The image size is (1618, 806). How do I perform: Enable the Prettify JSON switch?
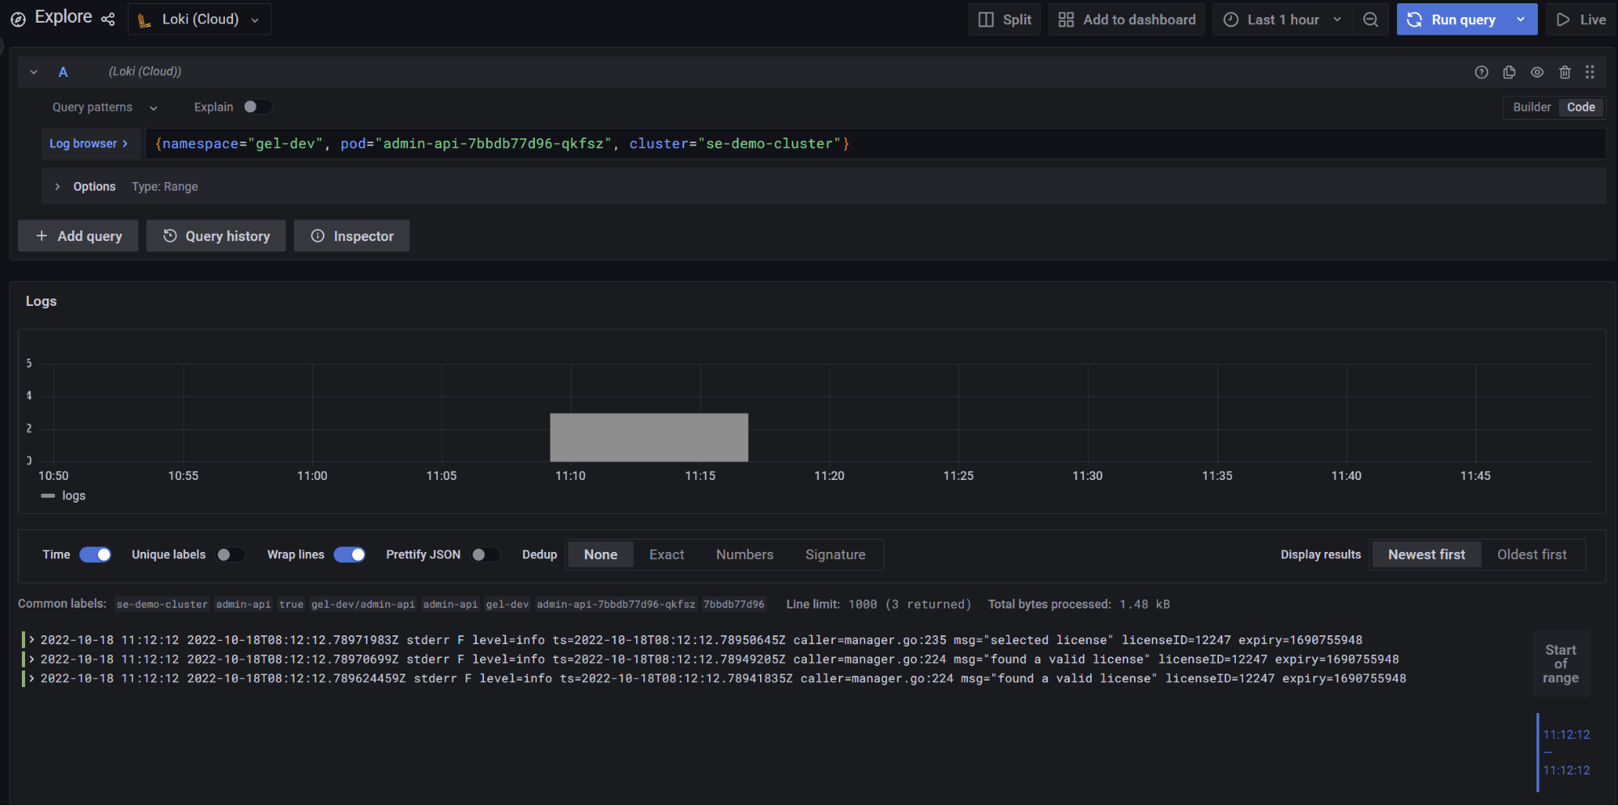(485, 554)
